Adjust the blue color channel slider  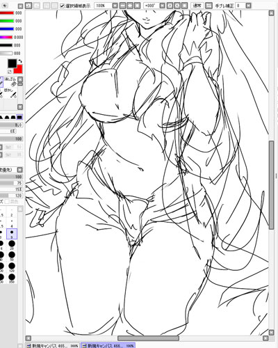point(6,29)
